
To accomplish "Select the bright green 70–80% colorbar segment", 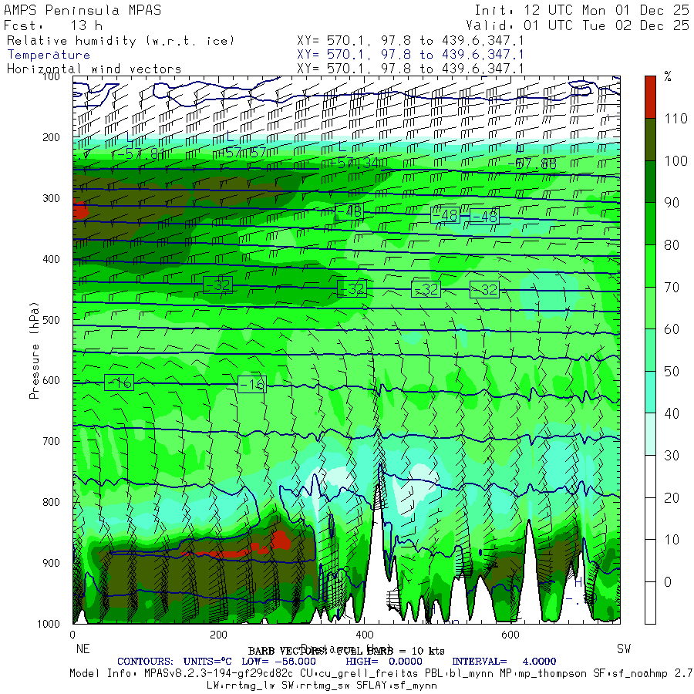I will tap(650, 266).
